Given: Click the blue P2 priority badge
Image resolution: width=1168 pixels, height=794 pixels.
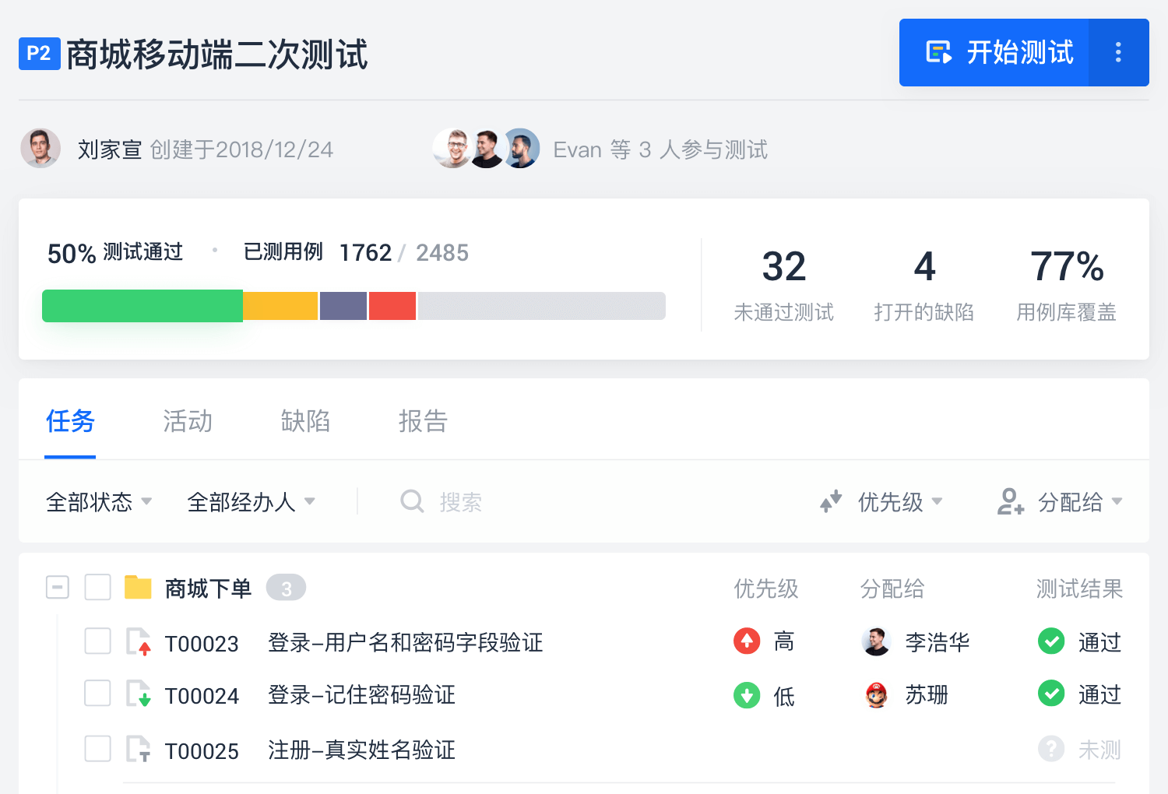Looking at the screenshot, I should [40, 54].
